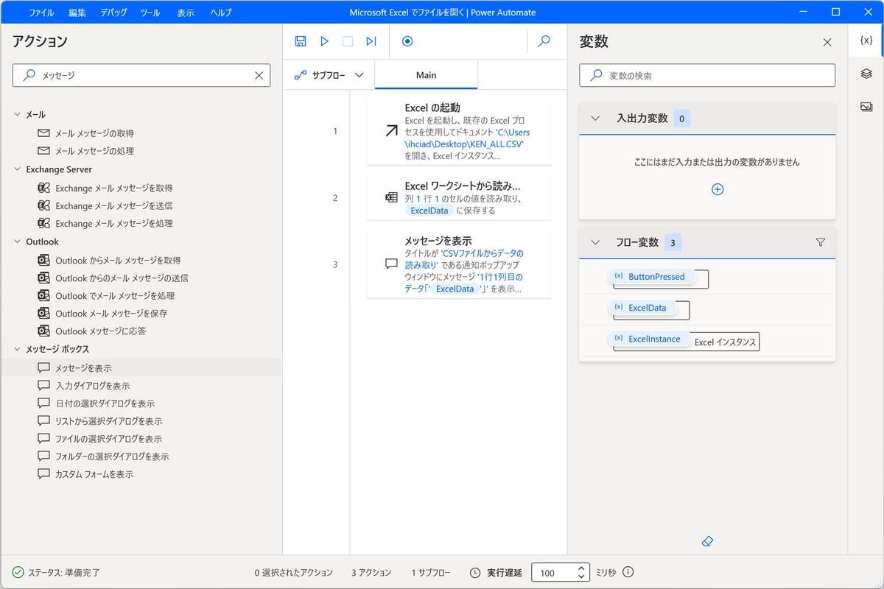The width and height of the screenshot is (884, 589).
Task: Clear the アクション search text
Action: click(x=259, y=75)
